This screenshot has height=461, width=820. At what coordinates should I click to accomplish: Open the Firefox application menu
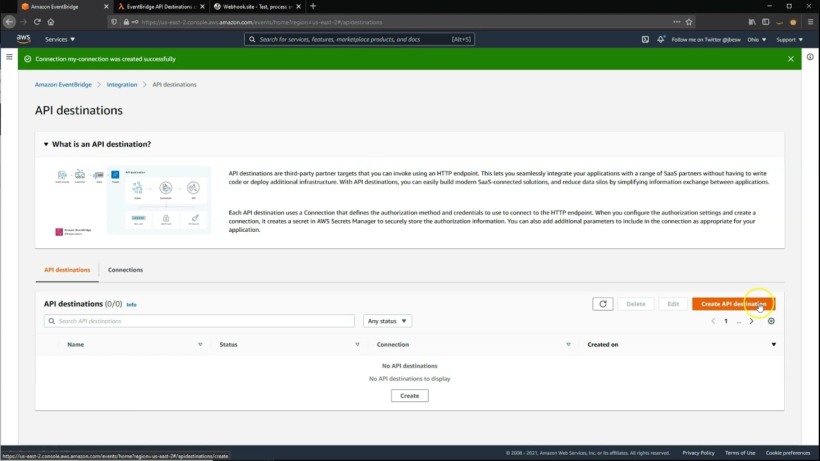810,22
